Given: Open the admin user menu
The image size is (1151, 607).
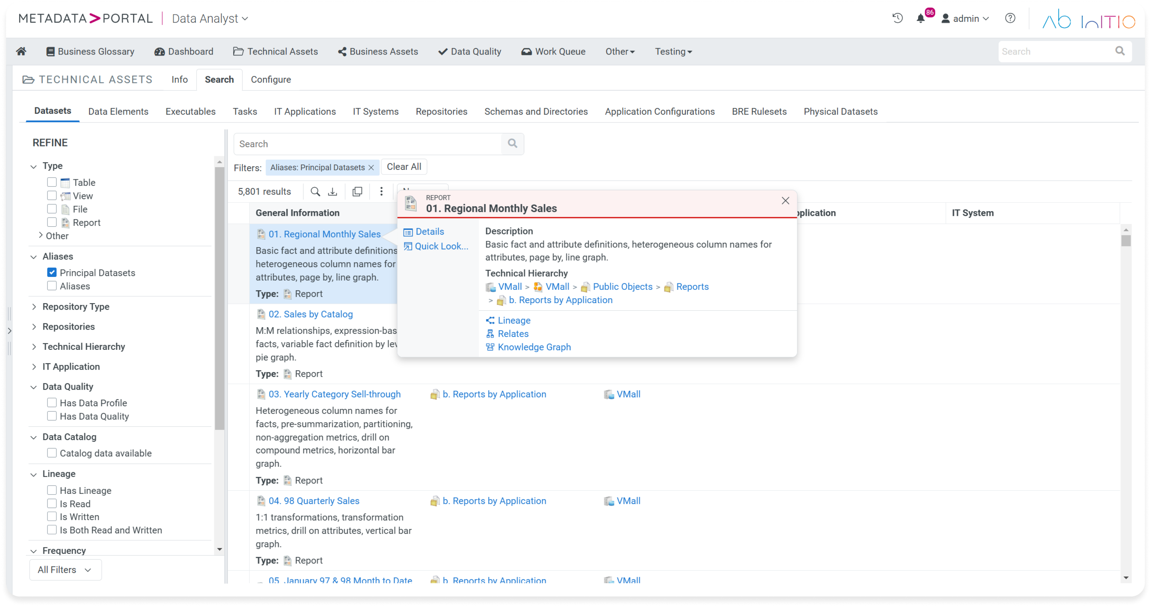Looking at the screenshot, I should click(965, 18).
